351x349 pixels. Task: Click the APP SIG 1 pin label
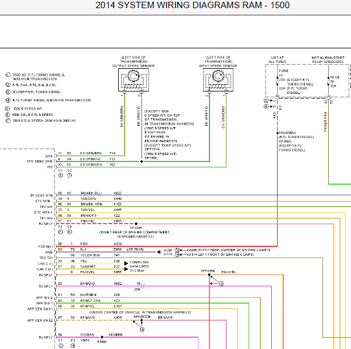click(x=44, y=304)
